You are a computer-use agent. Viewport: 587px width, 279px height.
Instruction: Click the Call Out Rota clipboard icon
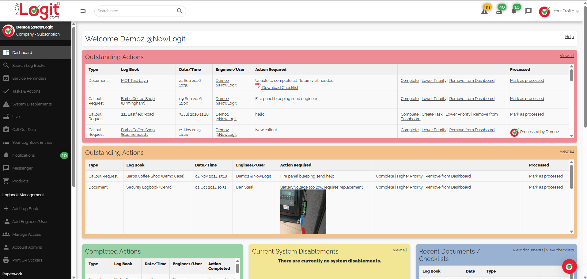[x=6, y=129]
